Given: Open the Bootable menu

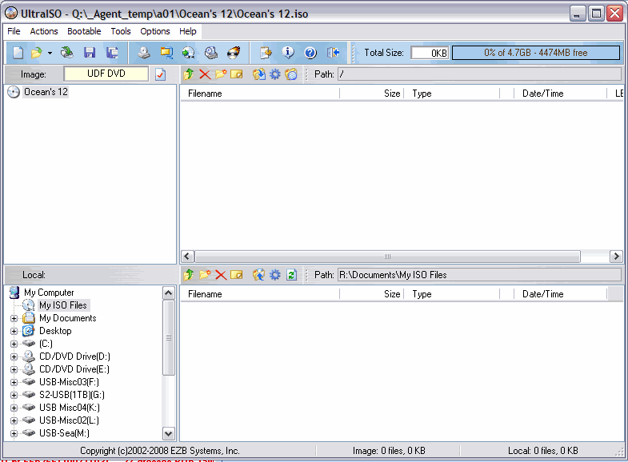Looking at the screenshot, I should [84, 31].
